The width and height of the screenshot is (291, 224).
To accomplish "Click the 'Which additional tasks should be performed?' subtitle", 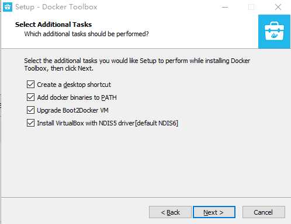I will pyautogui.click(x=86, y=34).
